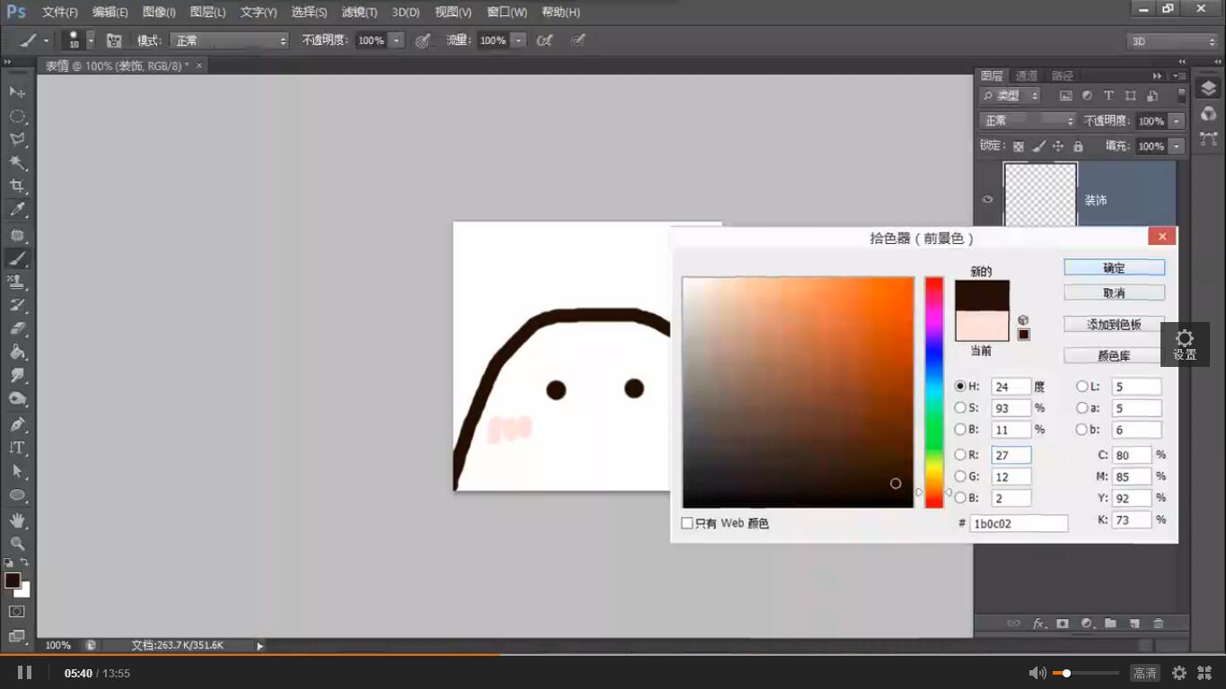
Task: Open the 图像(I) menu
Action: pos(159,13)
